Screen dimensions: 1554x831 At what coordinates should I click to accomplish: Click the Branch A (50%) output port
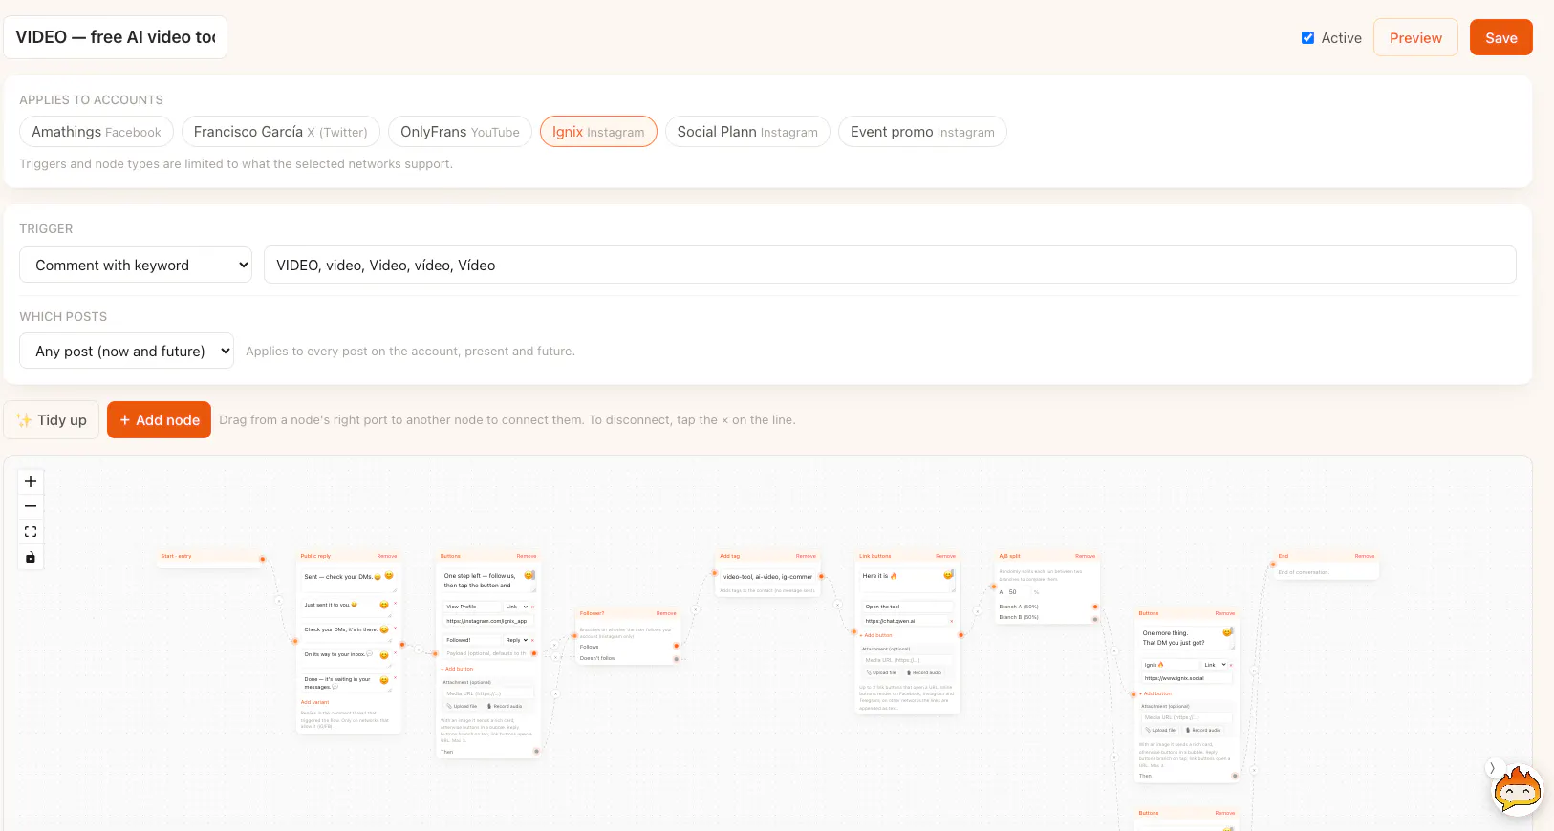(x=1095, y=607)
